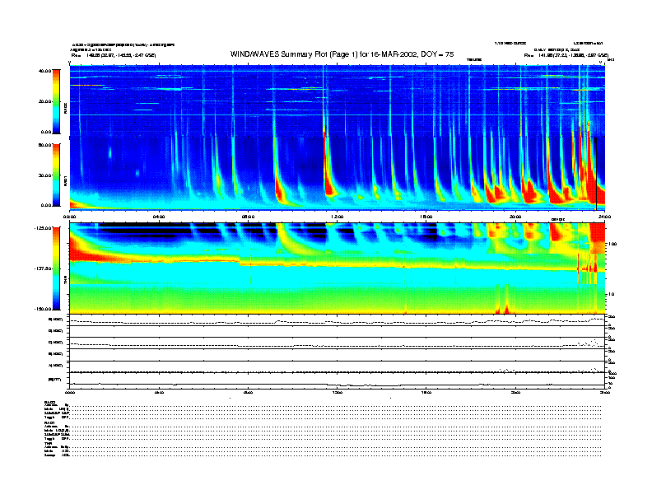This screenshot has height=504, width=652.
Task: Click the 20:00 tick label under RAD1 spectrogram
Action: point(515,217)
